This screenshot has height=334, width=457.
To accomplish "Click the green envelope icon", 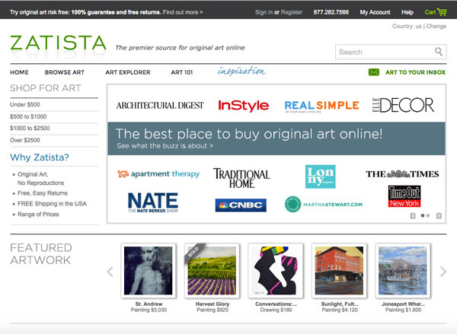I will tap(374, 72).
